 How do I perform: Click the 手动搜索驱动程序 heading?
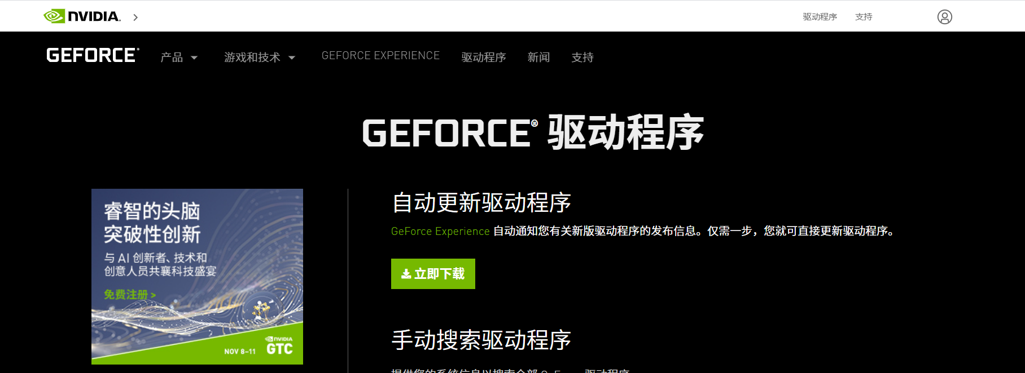[x=481, y=340]
